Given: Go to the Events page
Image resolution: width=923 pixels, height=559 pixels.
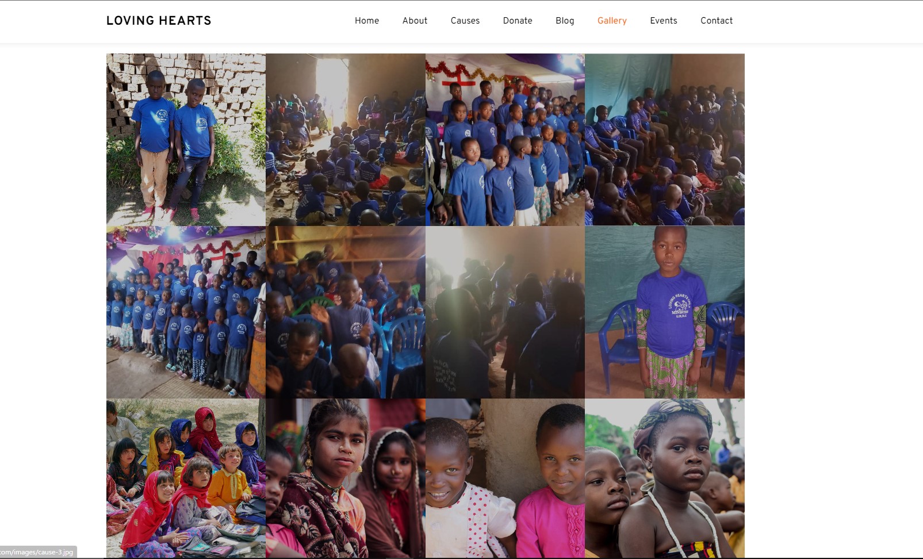Looking at the screenshot, I should 664,21.
